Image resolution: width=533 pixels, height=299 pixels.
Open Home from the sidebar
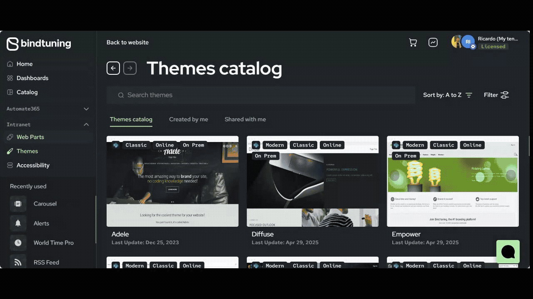[25, 64]
